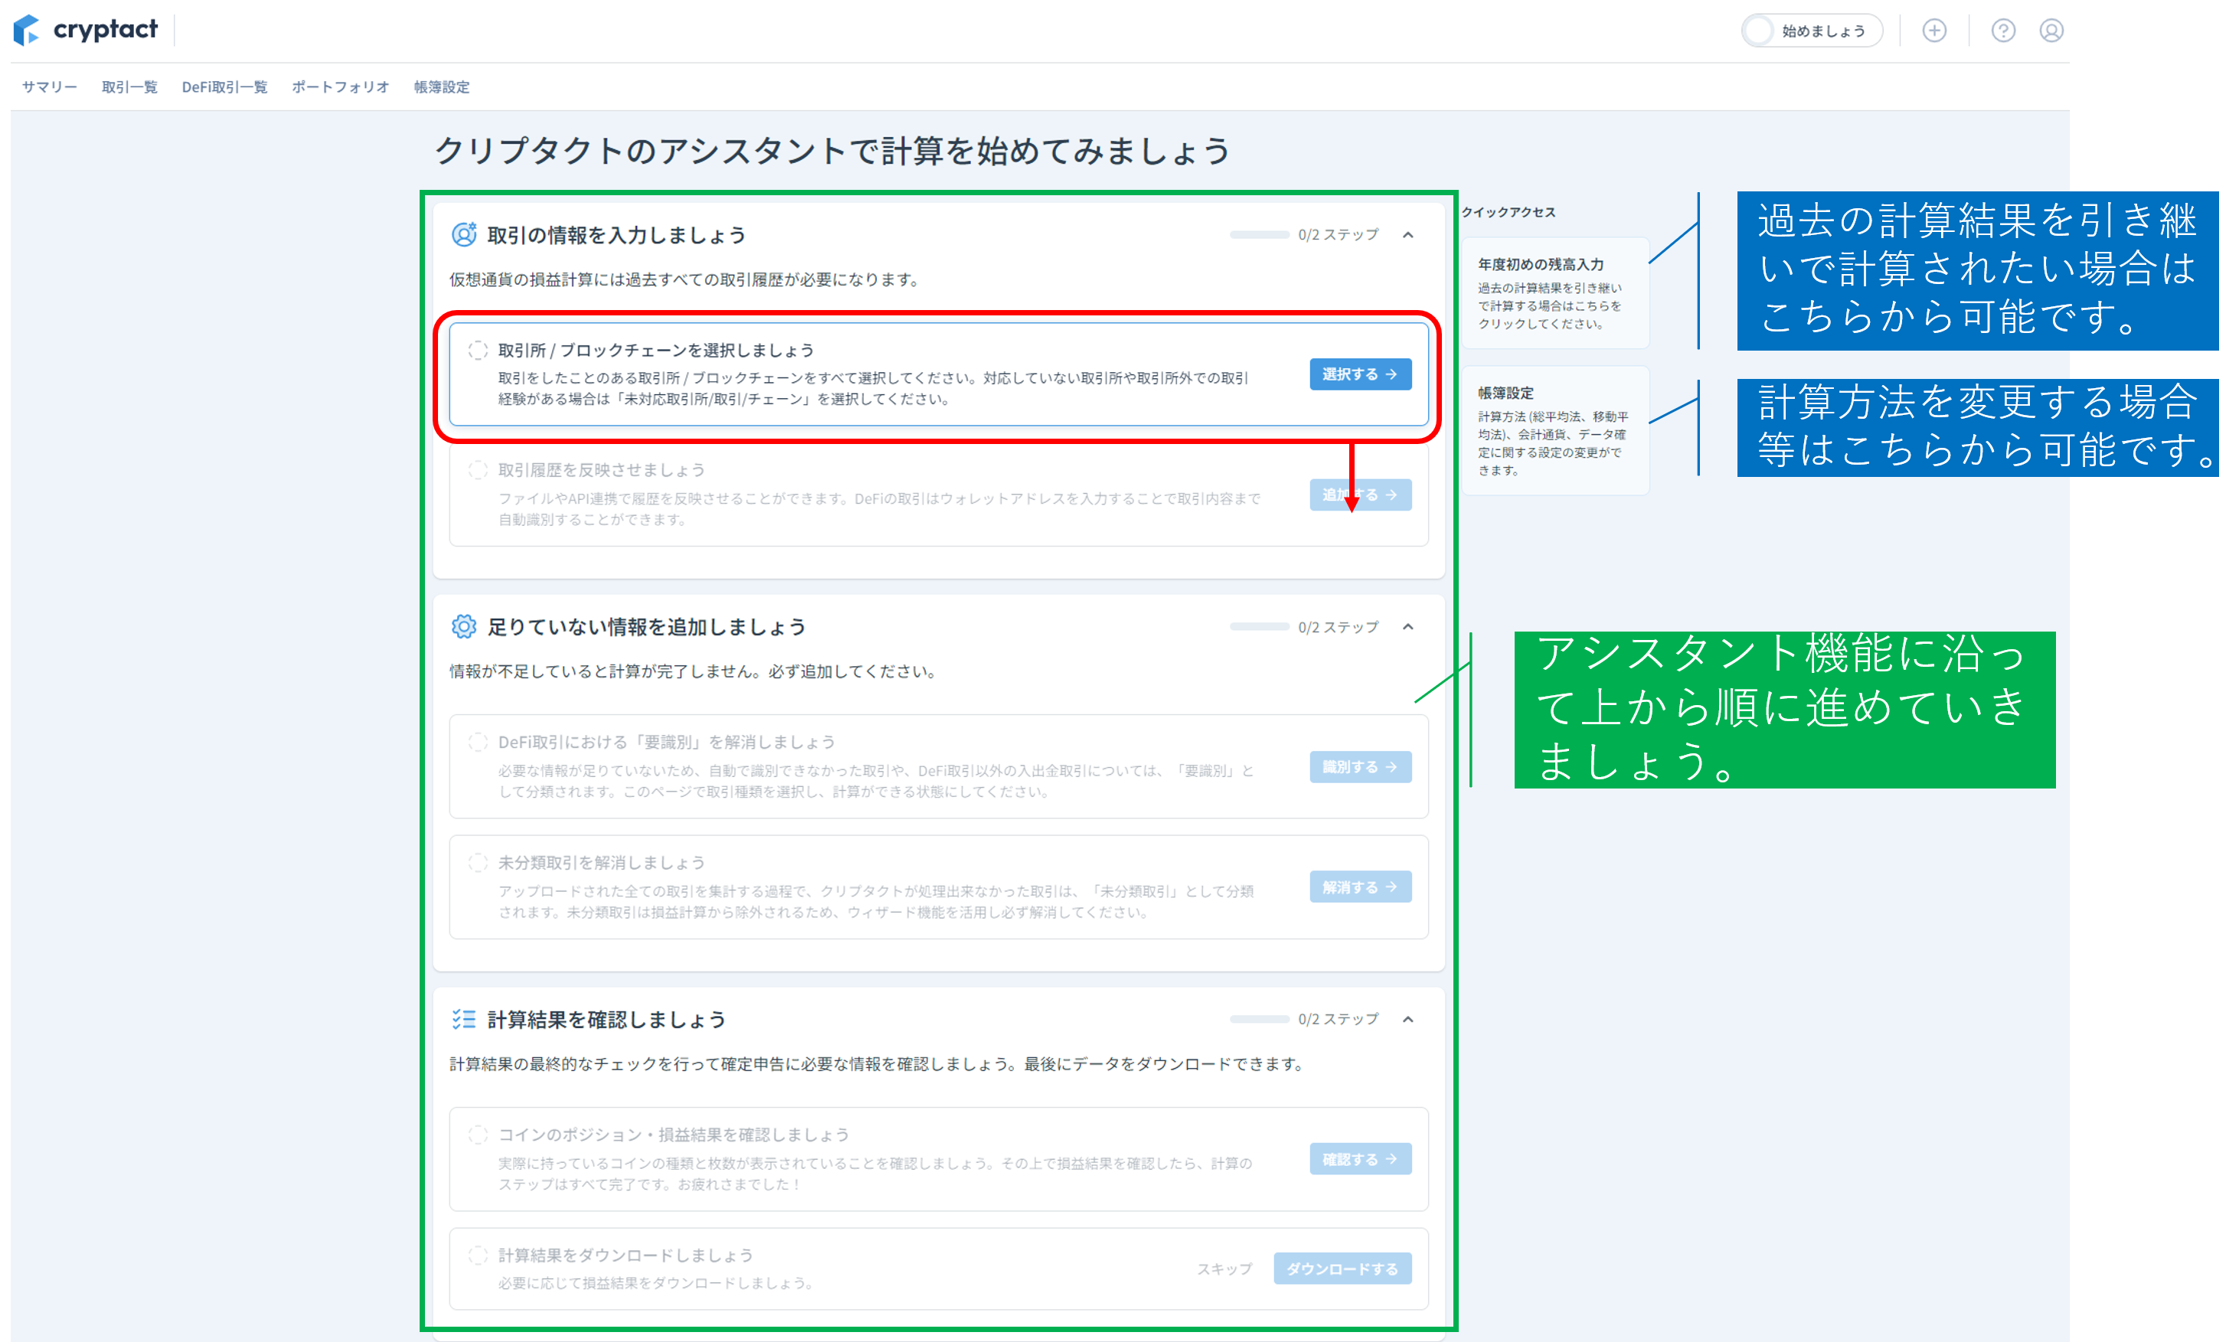Click the ダウンロードする button
The height and width of the screenshot is (1342, 2226).
[x=1342, y=1268]
